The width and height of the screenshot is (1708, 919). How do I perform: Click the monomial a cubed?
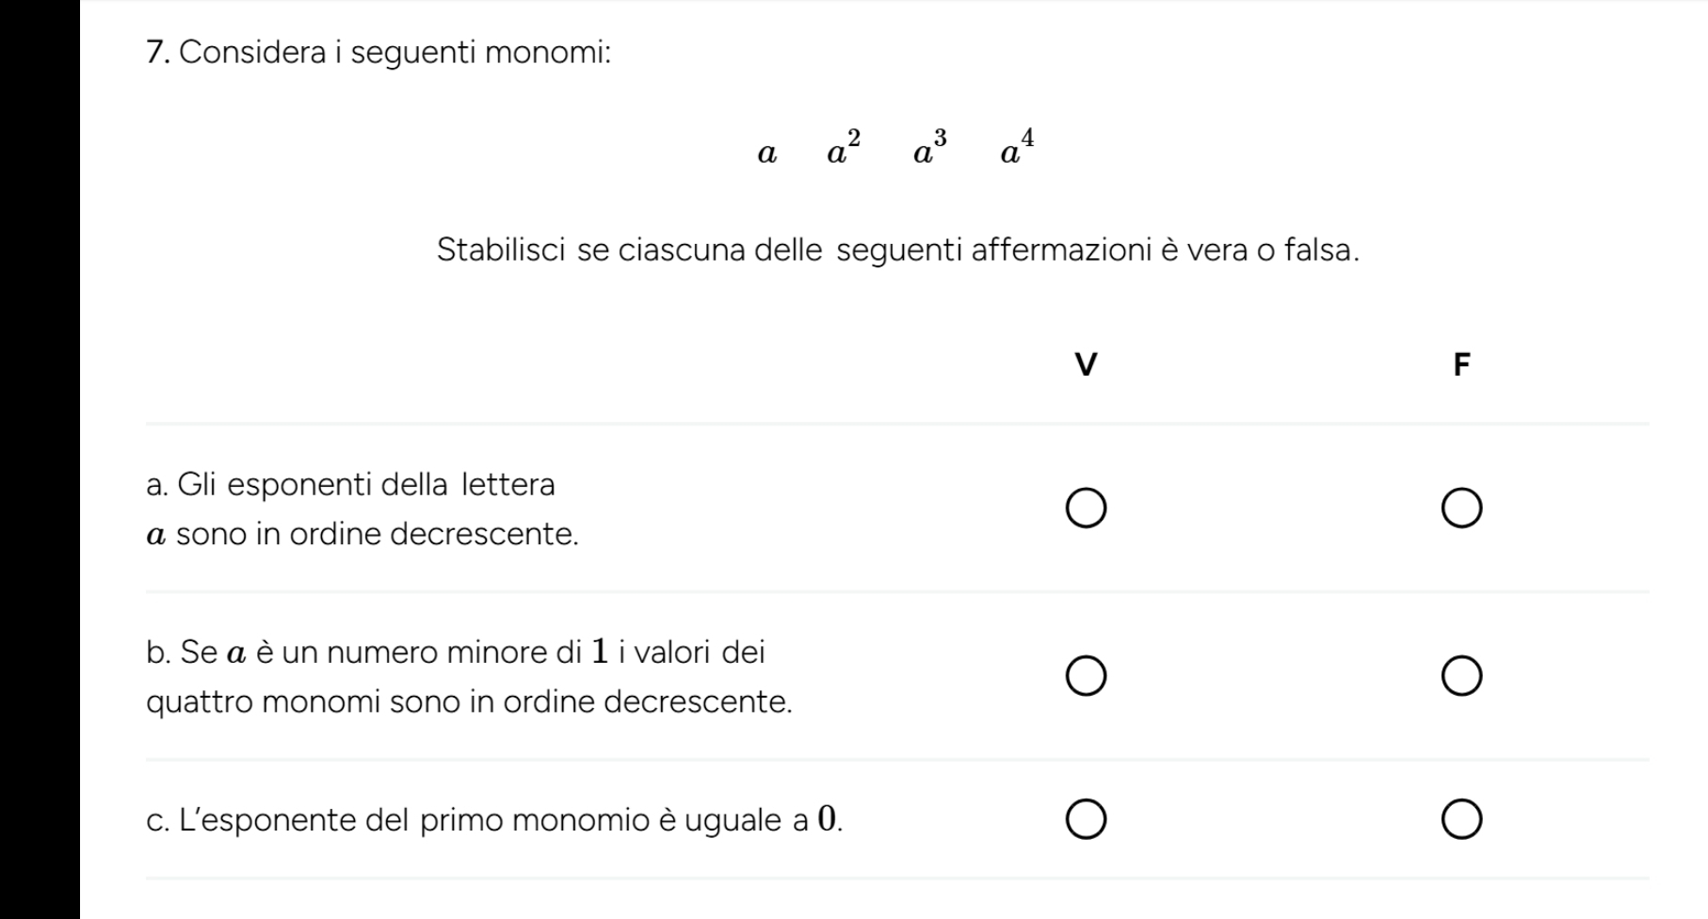[929, 149]
